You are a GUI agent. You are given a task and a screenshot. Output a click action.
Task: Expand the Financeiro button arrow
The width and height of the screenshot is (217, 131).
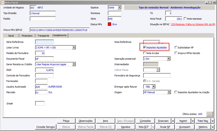pos(173,121)
